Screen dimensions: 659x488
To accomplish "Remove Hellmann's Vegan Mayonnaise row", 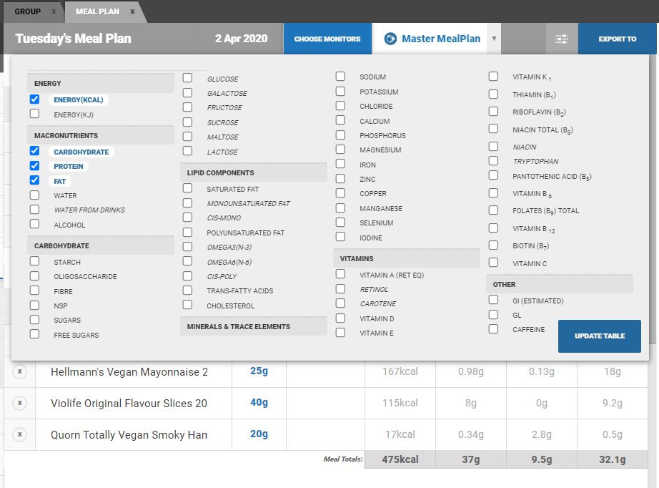I will click(20, 372).
